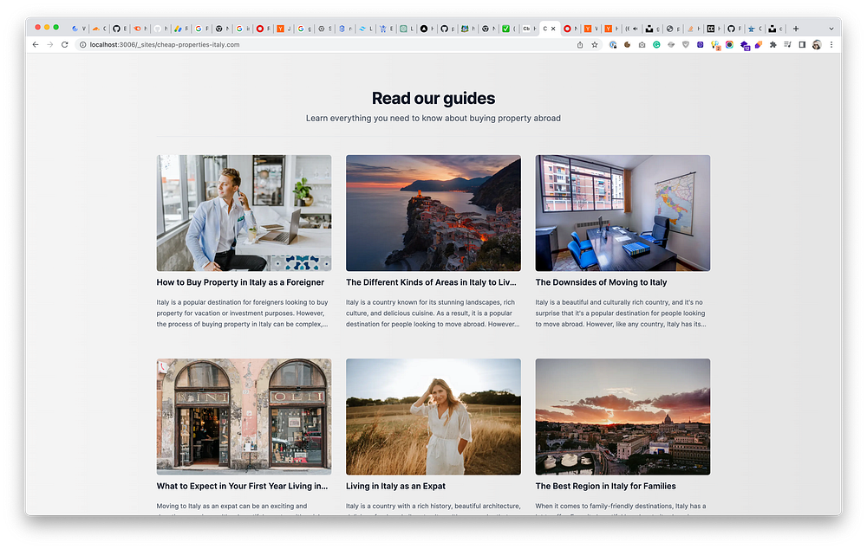Open the cookie extension icon
This screenshot has width=867, height=549.
click(627, 45)
